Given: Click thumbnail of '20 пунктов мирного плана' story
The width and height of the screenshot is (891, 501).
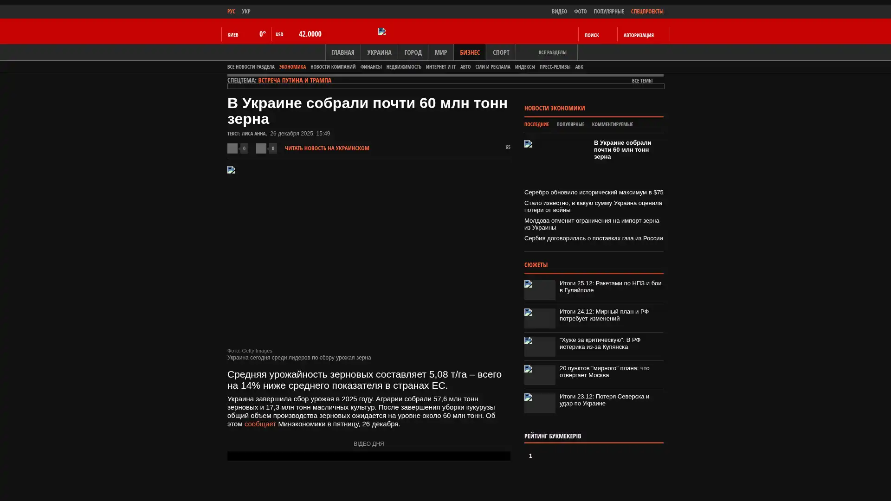Looking at the screenshot, I should click(540, 375).
